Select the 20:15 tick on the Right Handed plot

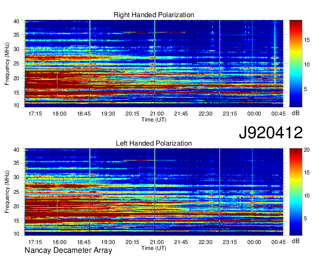pyautogui.click(x=132, y=114)
